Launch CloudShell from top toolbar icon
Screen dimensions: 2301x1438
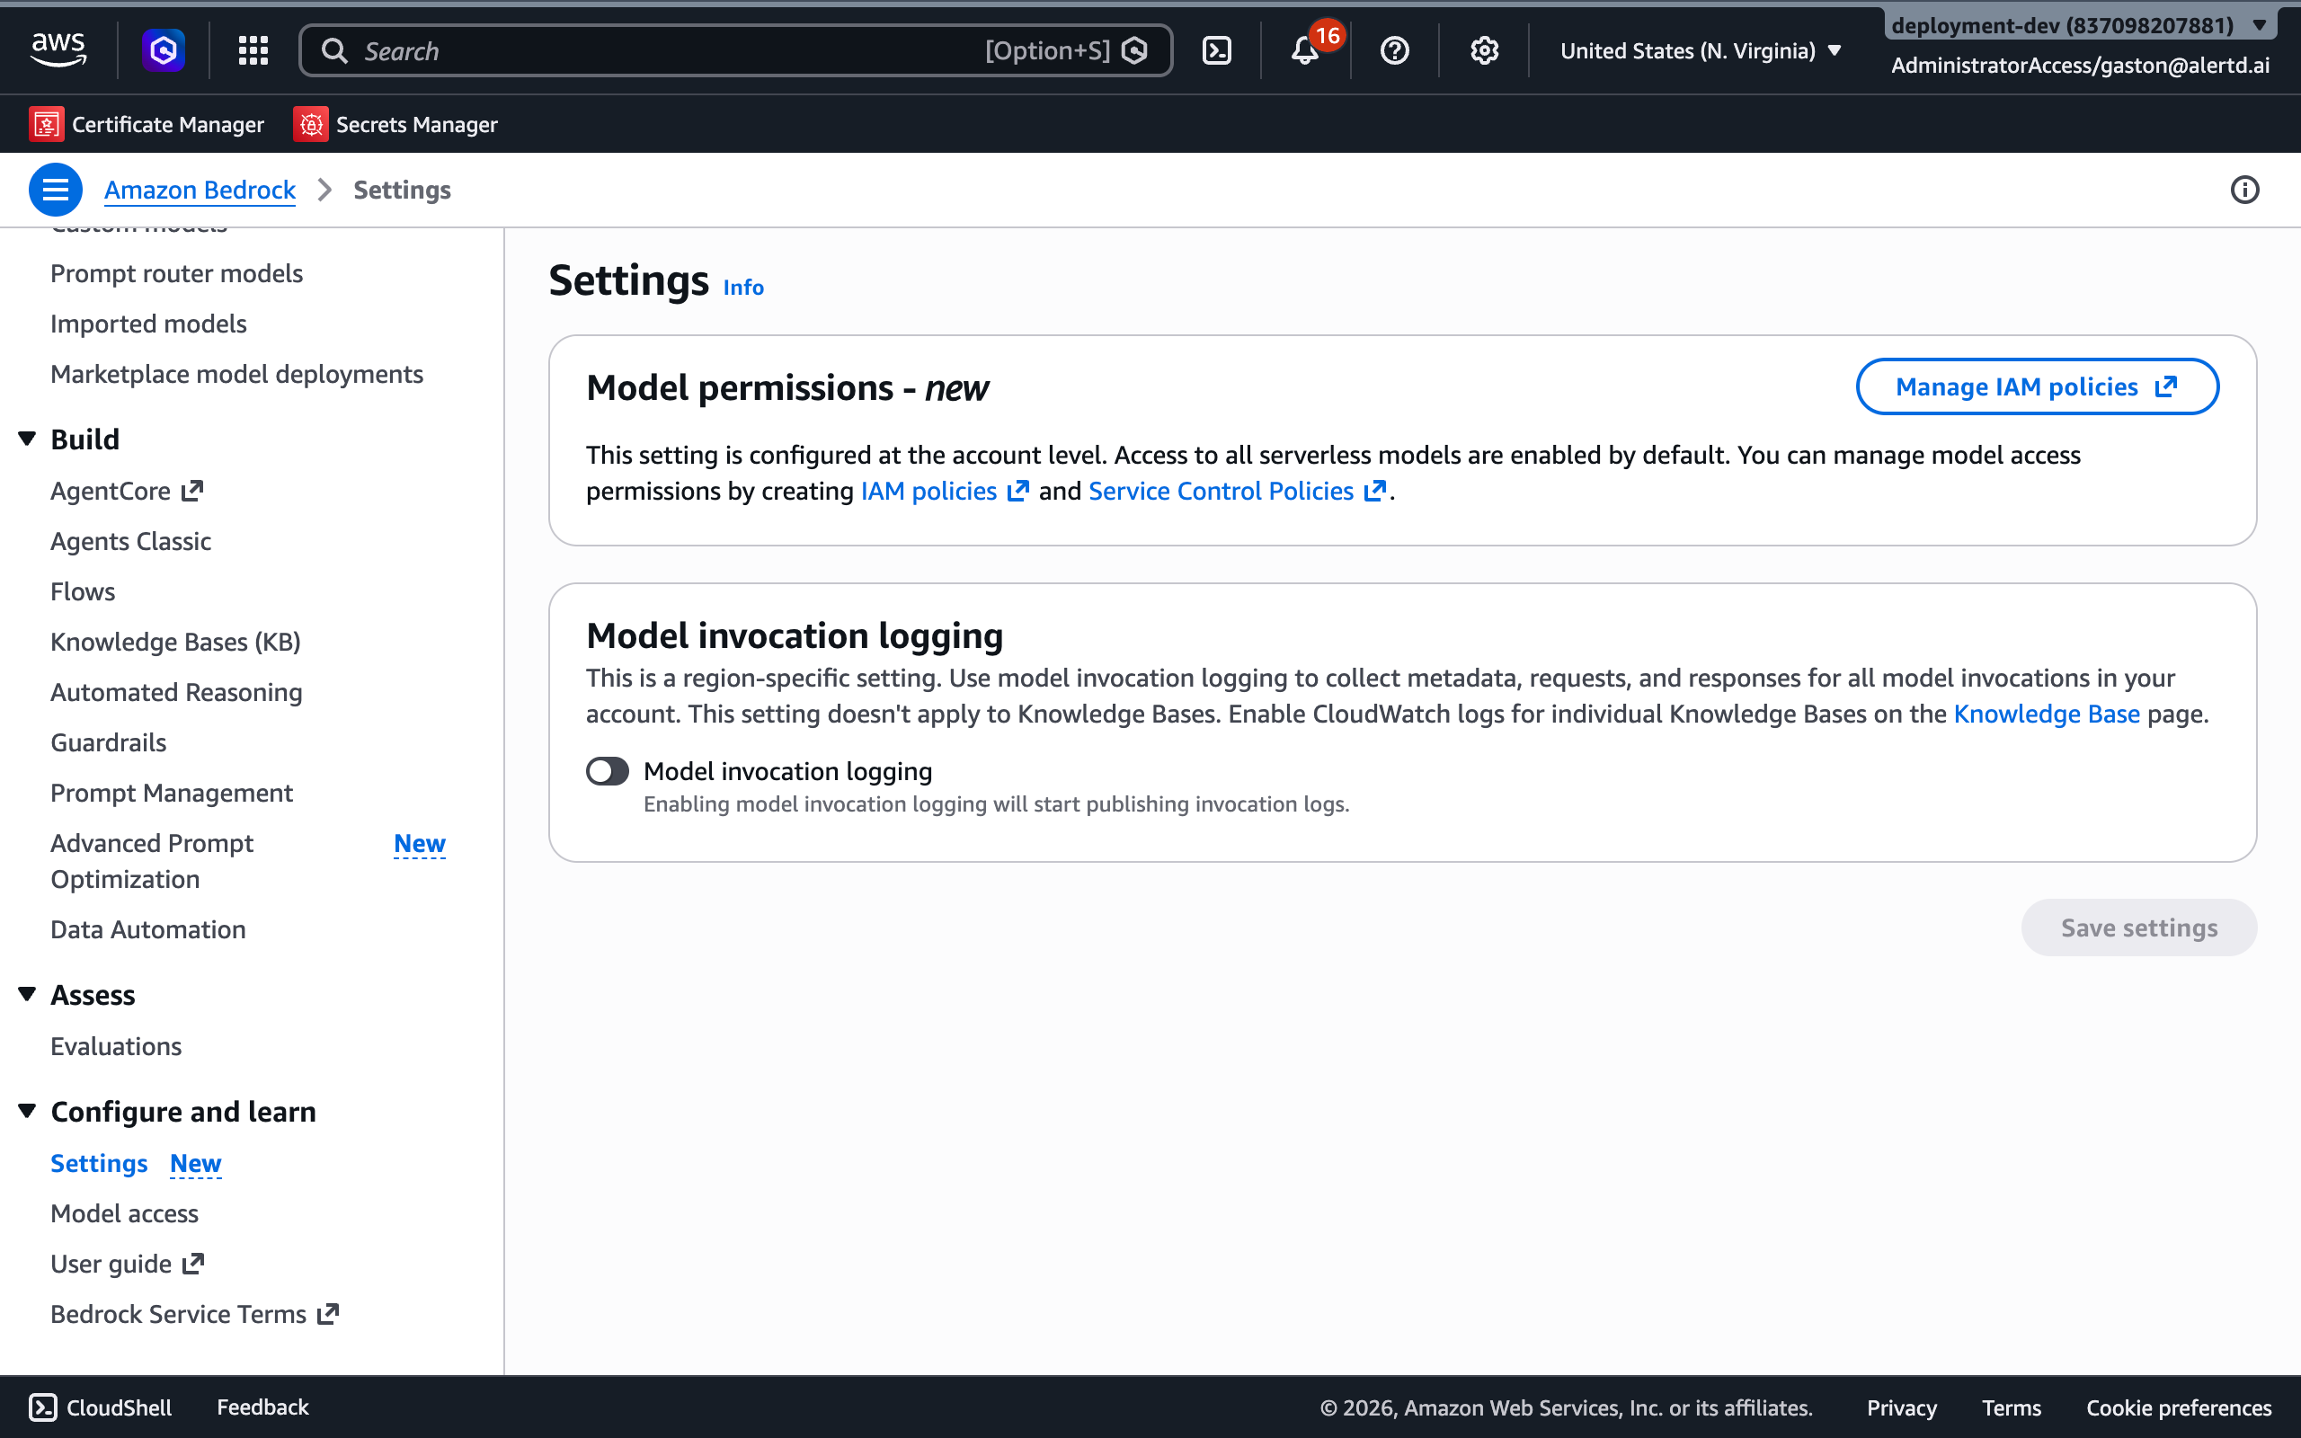pyautogui.click(x=1217, y=50)
